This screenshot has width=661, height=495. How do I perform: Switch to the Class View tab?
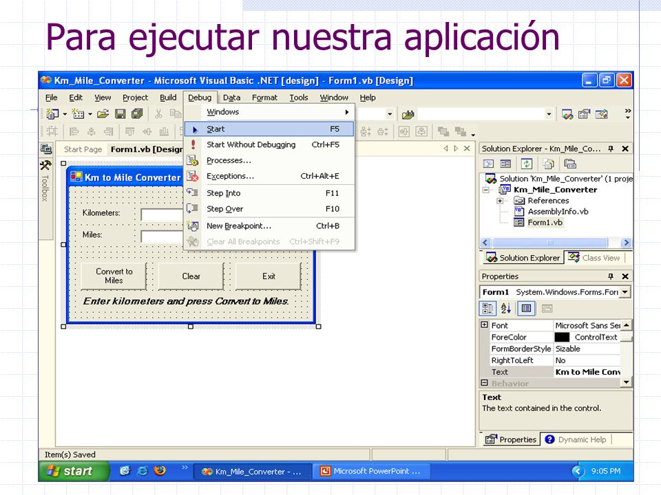594,258
